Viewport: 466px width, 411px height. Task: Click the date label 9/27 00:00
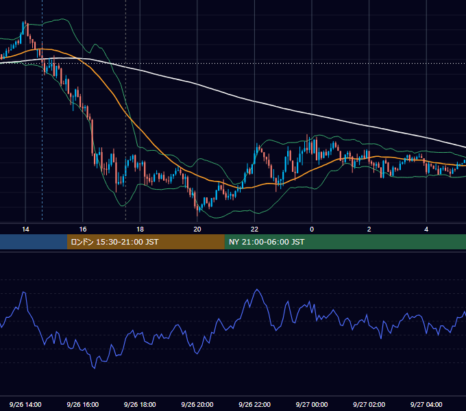[x=312, y=404]
